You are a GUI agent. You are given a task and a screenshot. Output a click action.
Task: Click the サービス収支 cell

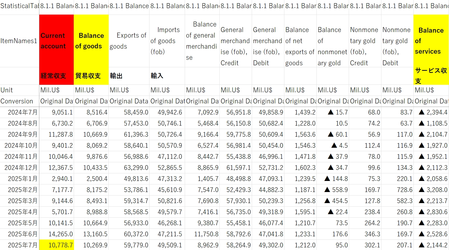431,76
